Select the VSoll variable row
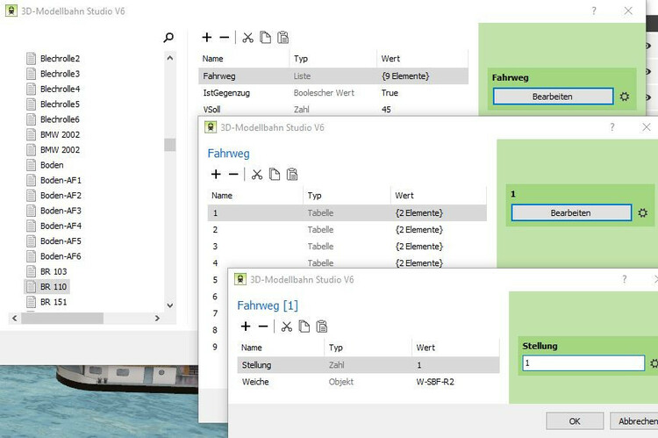This screenshot has width=658, height=438. [x=333, y=109]
